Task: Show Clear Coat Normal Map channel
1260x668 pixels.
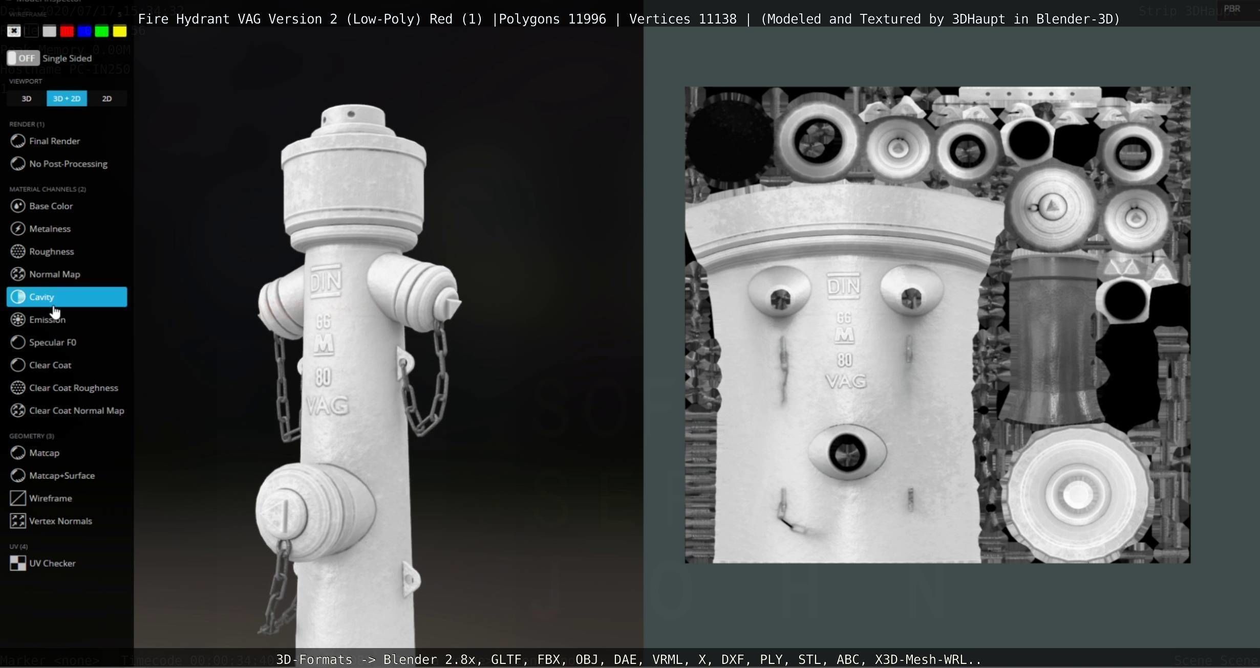Action: tap(67, 411)
